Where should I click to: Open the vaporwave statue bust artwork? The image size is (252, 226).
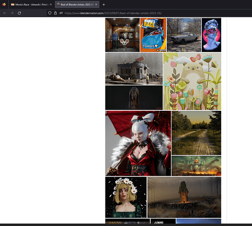211,35
